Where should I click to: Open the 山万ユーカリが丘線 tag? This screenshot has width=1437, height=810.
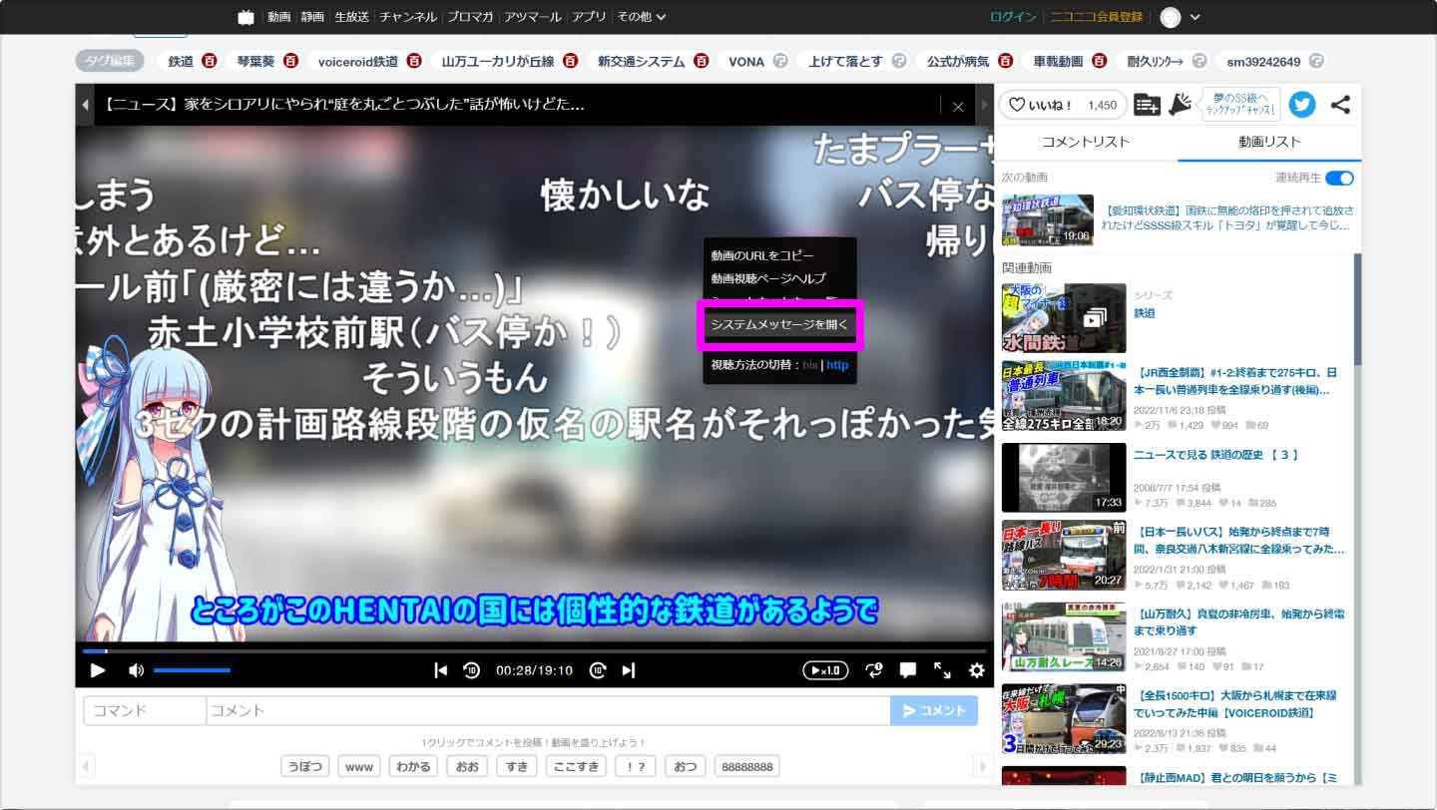click(x=498, y=61)
